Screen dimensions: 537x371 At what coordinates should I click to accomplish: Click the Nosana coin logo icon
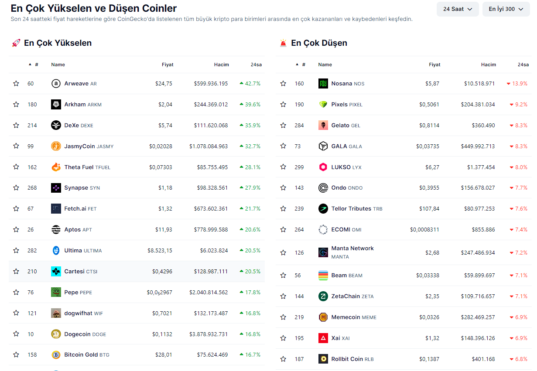pyautogui.click(x=323, y=83)
